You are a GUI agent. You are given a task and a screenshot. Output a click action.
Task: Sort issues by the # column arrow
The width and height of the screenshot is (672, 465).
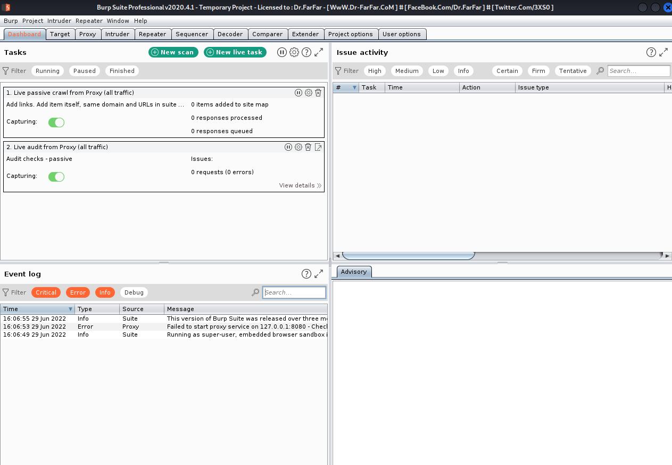pos(355,87)
